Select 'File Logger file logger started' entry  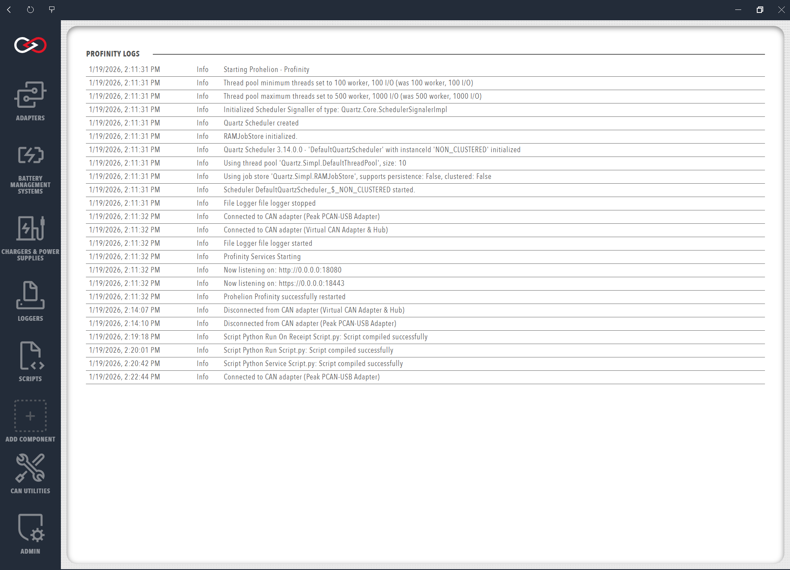(425, 243)
